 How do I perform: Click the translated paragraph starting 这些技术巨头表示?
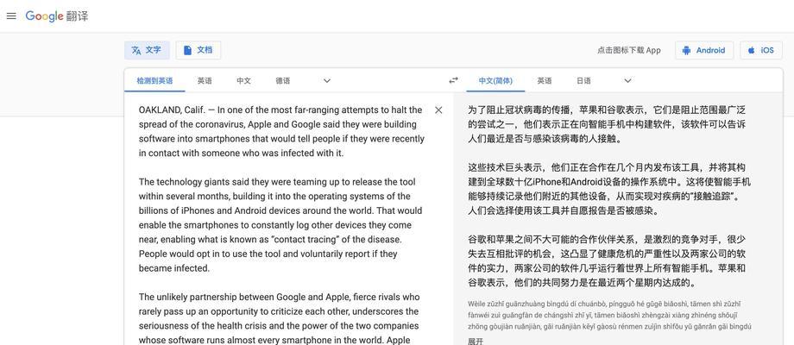[609, 189]
